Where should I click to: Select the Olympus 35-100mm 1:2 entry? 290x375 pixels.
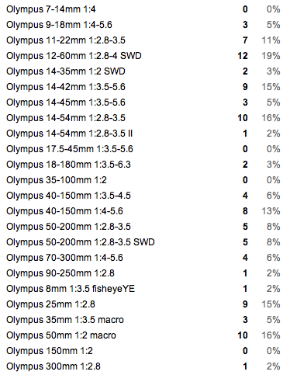point(57,180)
